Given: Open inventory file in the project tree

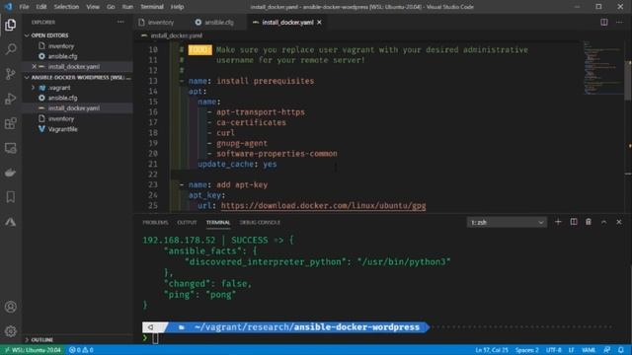Looking at the screenshot, I should click(x=61, y=118).
